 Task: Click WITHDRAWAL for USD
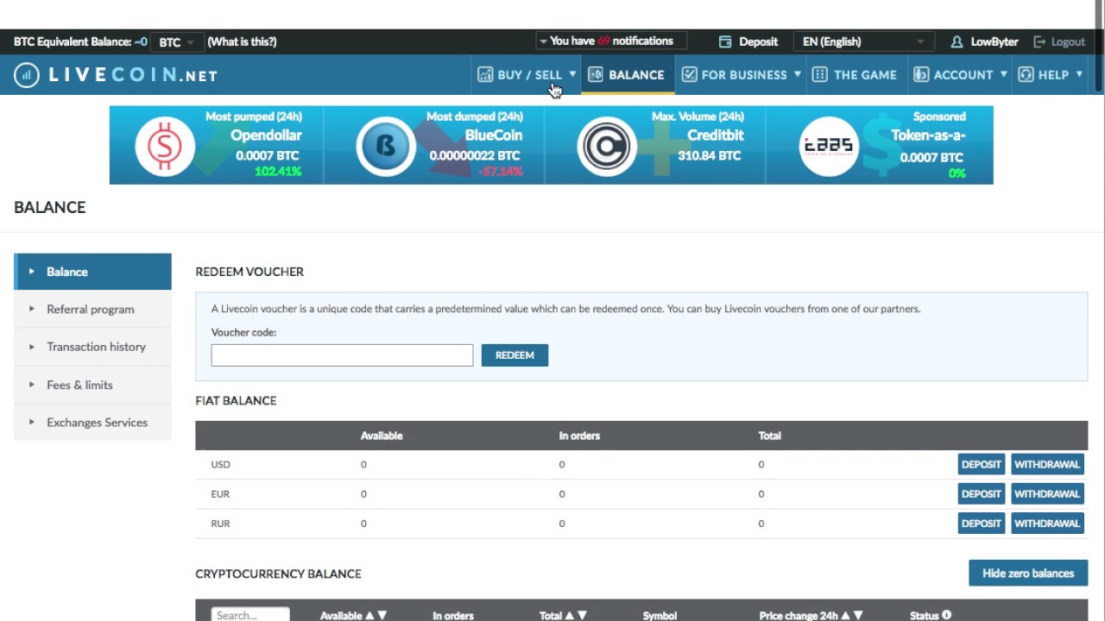click(x=1047, y=464)
